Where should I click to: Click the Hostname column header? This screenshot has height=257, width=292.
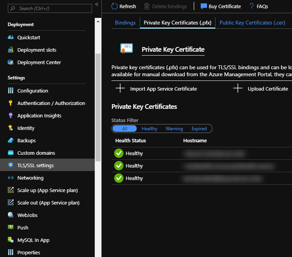(x=195, y=140)
